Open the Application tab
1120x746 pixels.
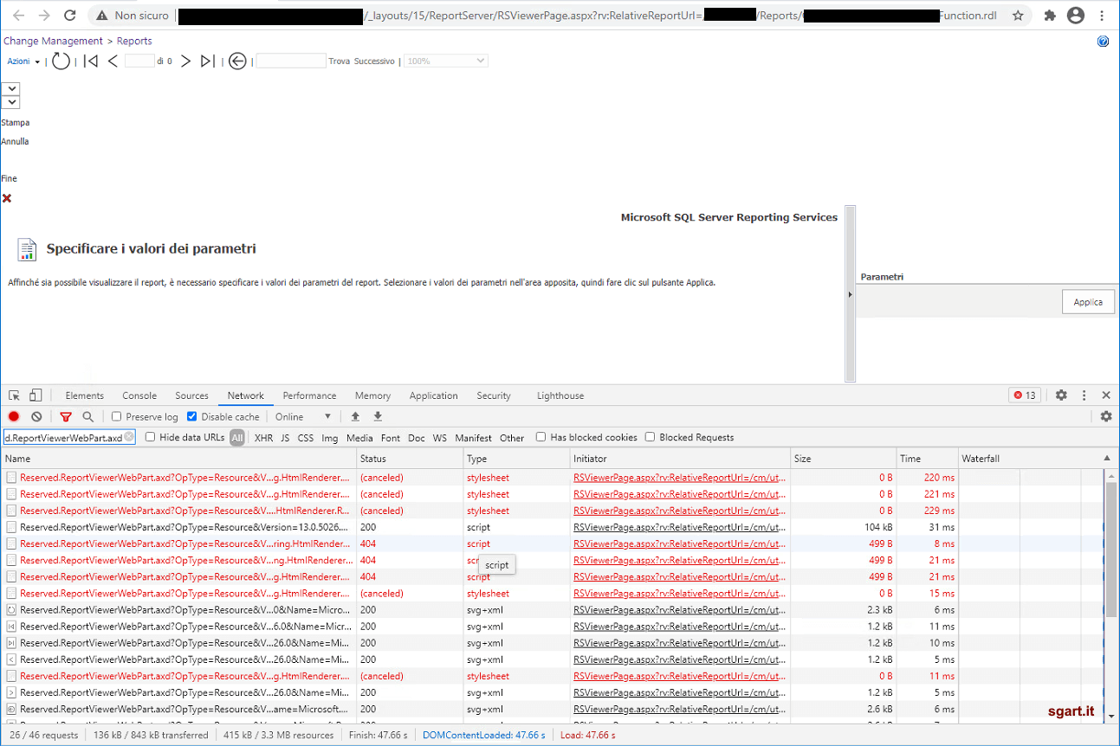pos(433,396)
